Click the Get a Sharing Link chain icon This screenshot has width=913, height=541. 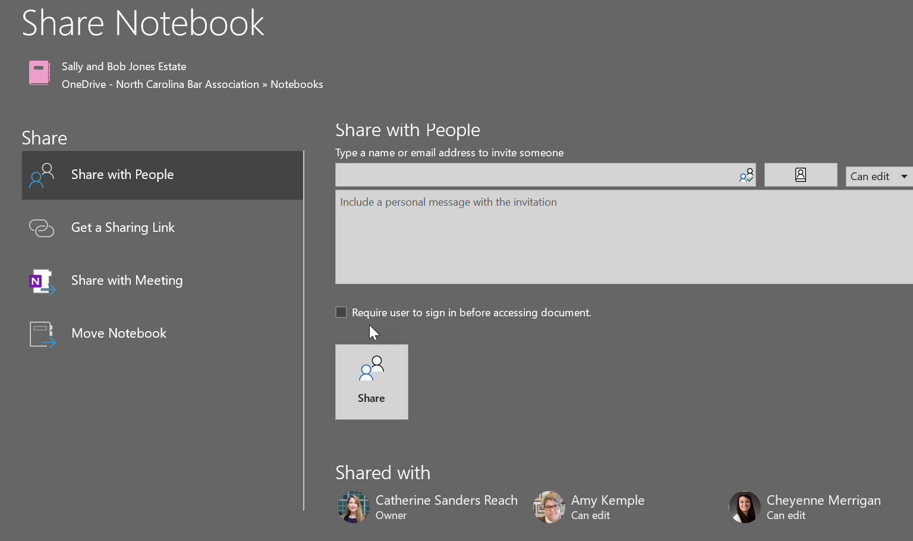tap(42, 228)
